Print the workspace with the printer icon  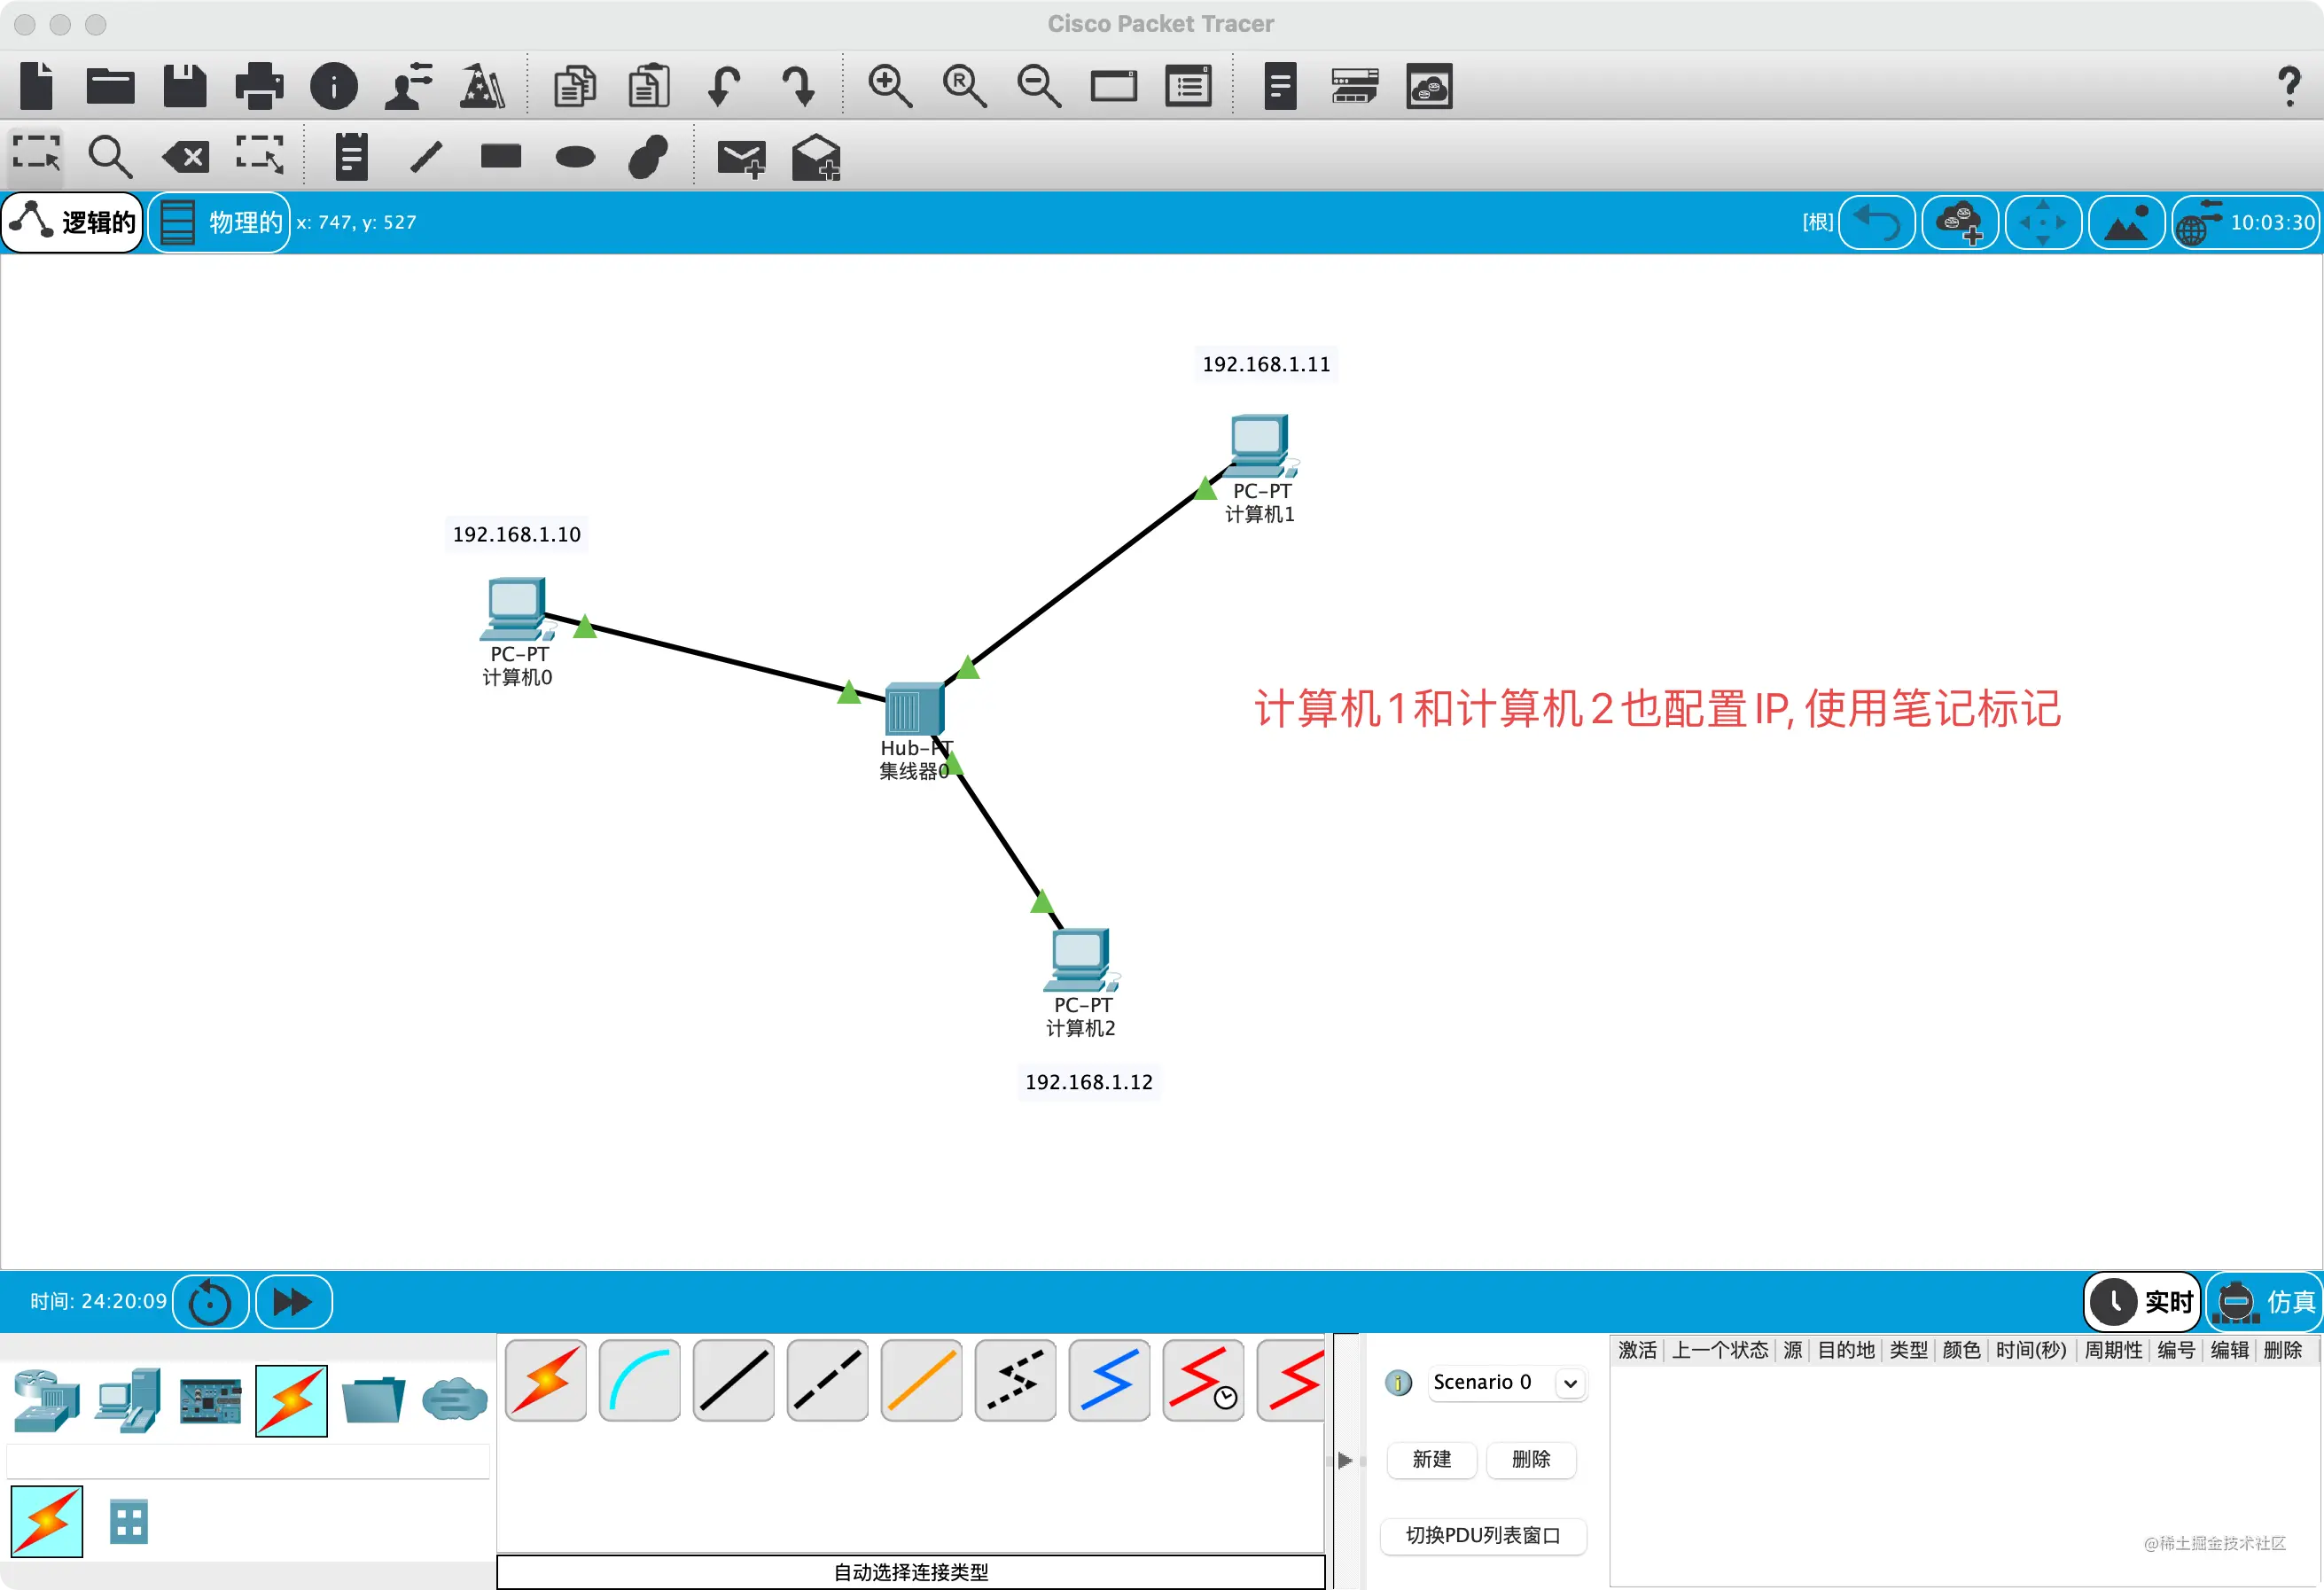[x=259, y=86]
